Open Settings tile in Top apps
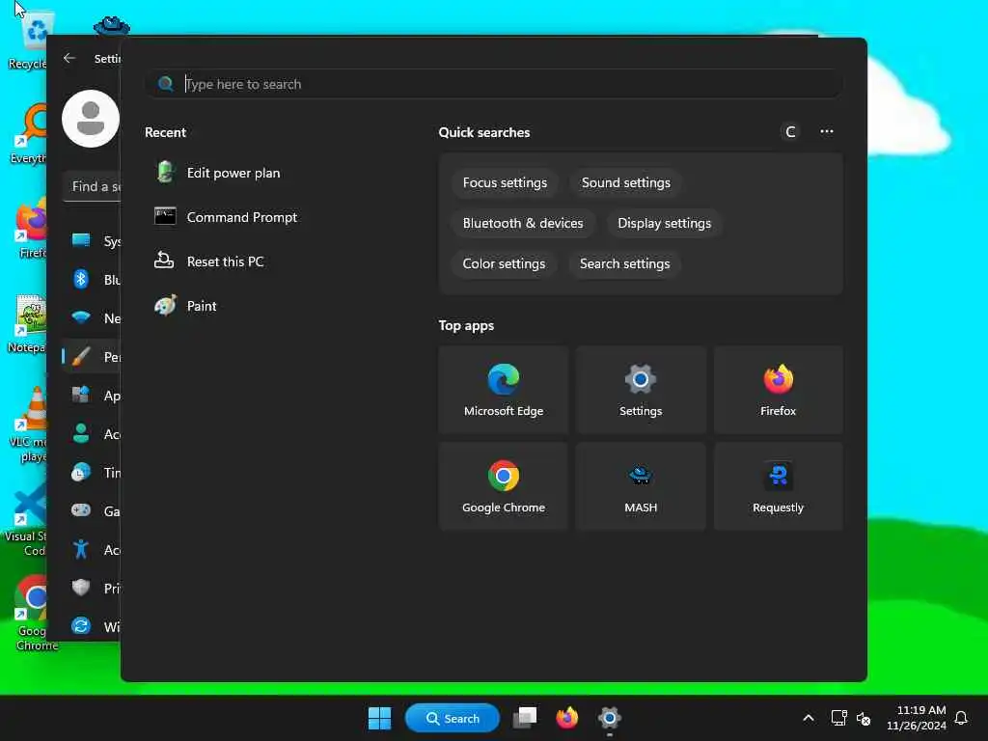 (641, 390)
